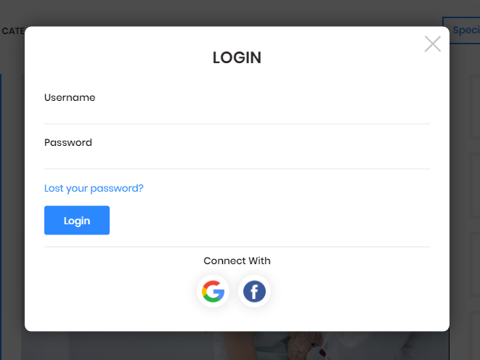Click the teddy bear image behind dialog
Screen dimensions: 480x360
[x=306, y=345]
